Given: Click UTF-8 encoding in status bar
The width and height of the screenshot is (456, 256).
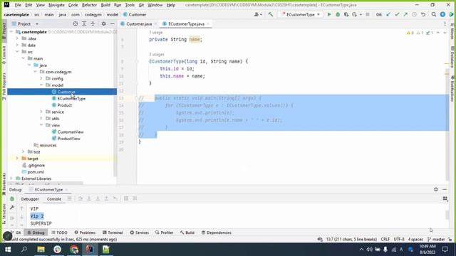Looking at the screenshot, I should [399, 239].
